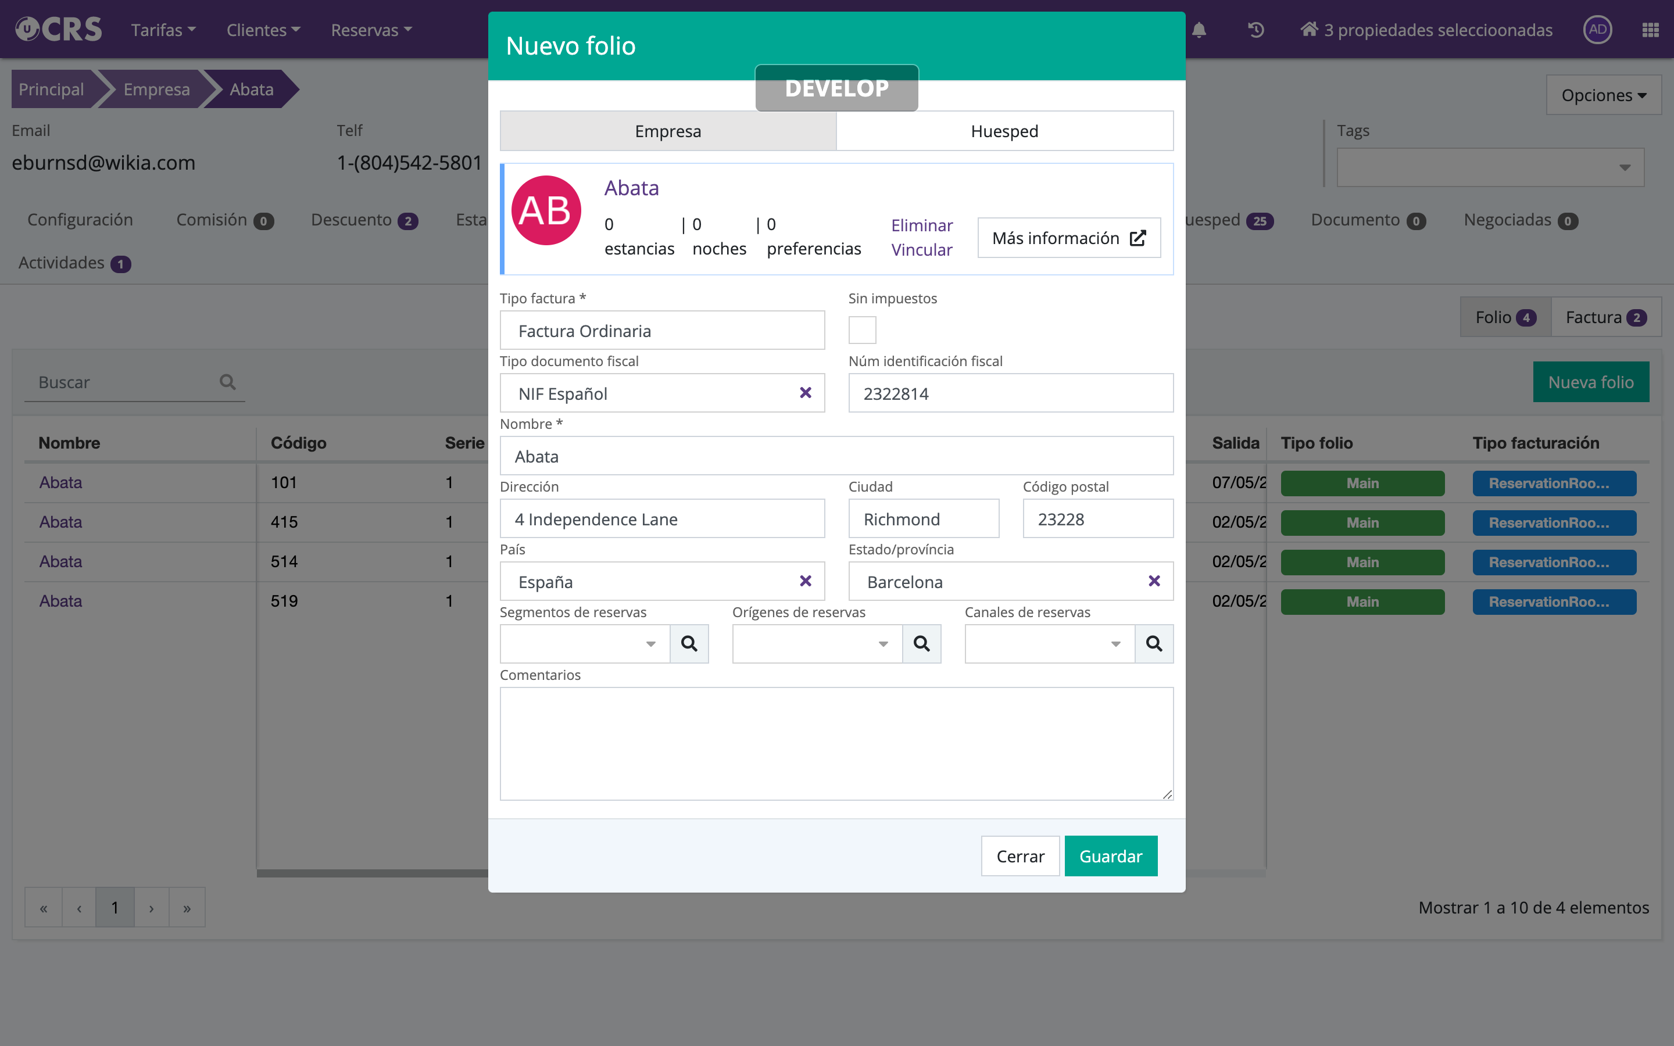Toggle the Sin impuestos checkbox
This screenshot has height=1046, width=1674.
tap(862, 330)
